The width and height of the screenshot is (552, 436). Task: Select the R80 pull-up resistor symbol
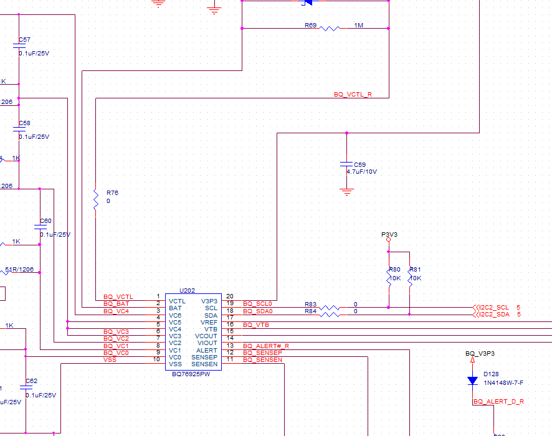[x=389, y=277]
